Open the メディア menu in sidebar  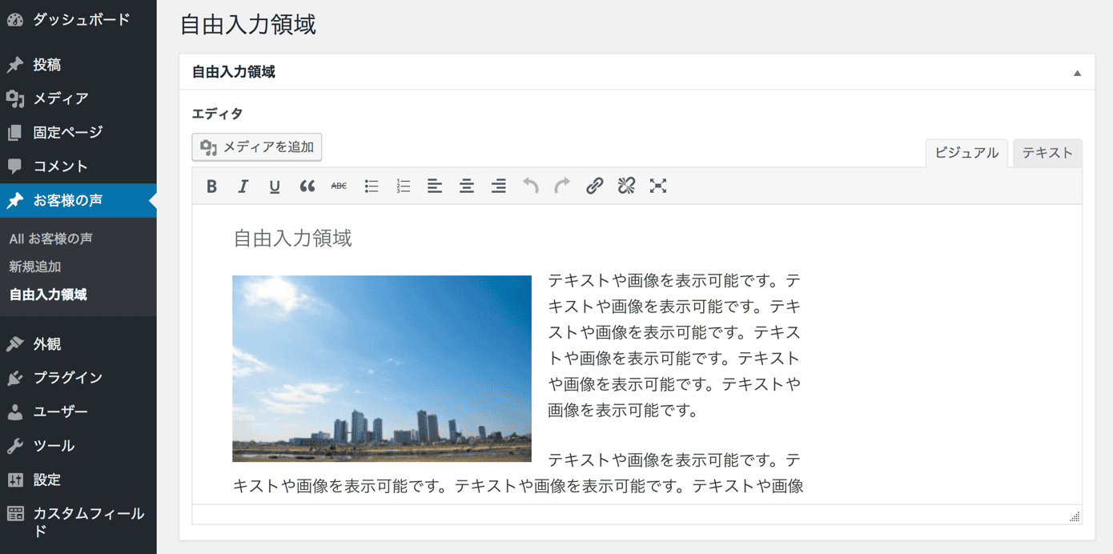[78, 98]
